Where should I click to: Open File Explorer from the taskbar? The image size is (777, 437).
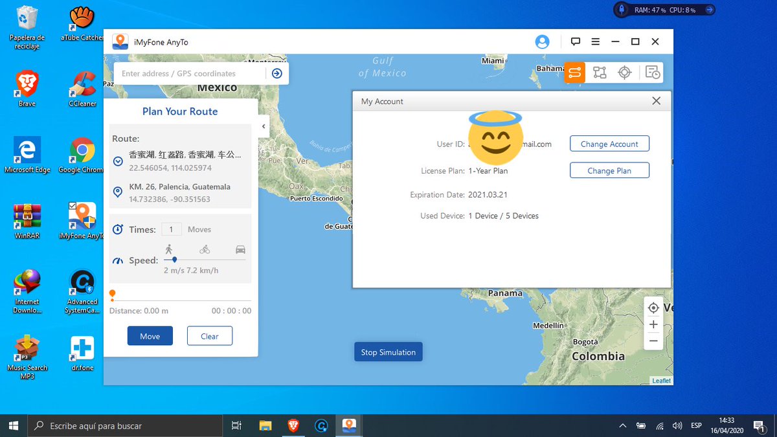coord(265,425)
